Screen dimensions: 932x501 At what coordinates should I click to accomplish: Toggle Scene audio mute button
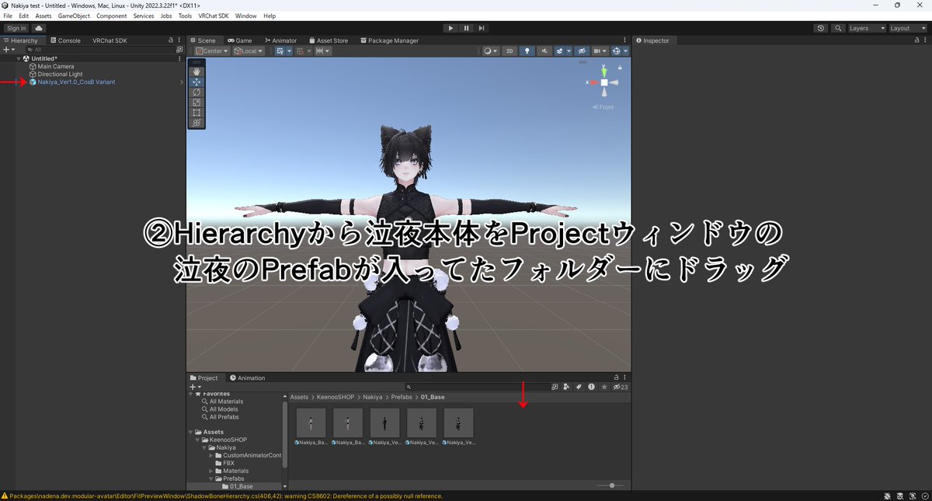[545, 50]
